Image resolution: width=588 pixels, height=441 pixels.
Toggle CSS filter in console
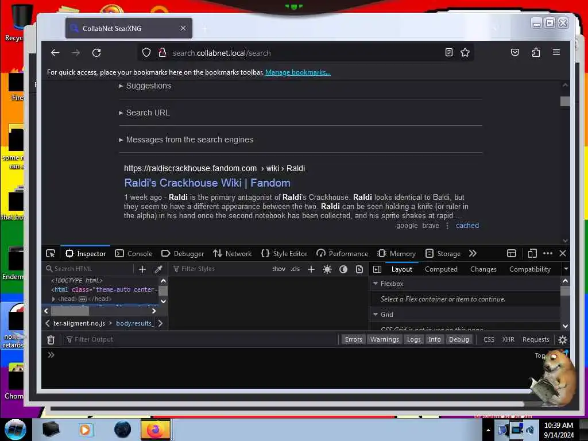point(489,339)
